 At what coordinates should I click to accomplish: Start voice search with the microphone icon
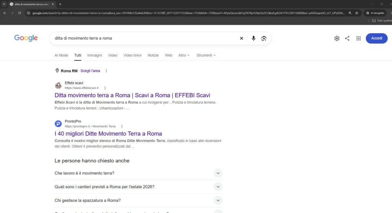[x=253, y=38]
